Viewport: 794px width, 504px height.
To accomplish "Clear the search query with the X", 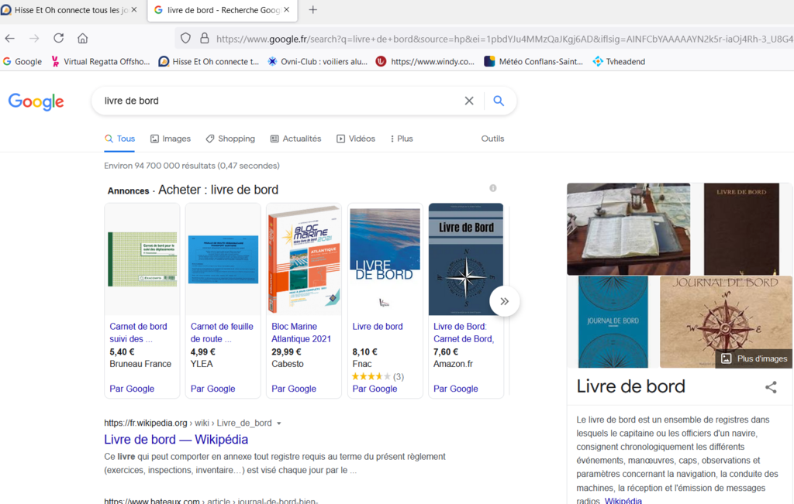I will pyautogui.click(x=469, y=101).
